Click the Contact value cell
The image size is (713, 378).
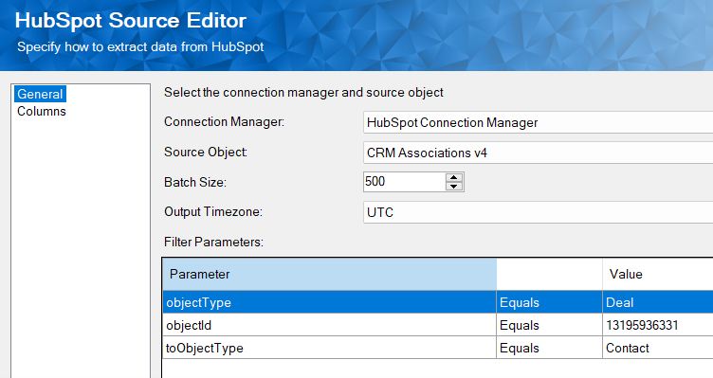[658, 348]
